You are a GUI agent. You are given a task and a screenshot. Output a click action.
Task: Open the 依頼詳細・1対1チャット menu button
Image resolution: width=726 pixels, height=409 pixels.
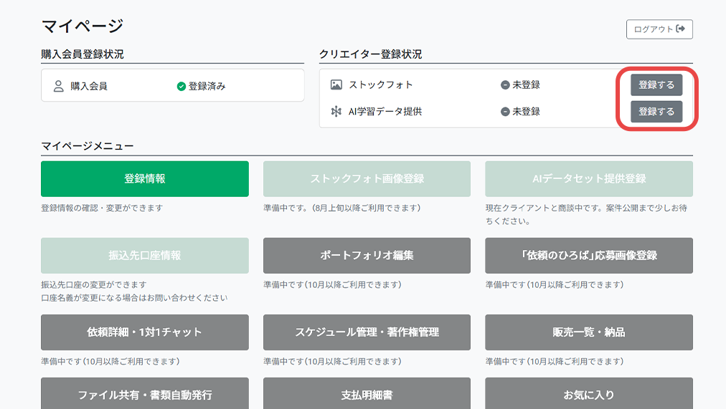(x=144, y=332)
